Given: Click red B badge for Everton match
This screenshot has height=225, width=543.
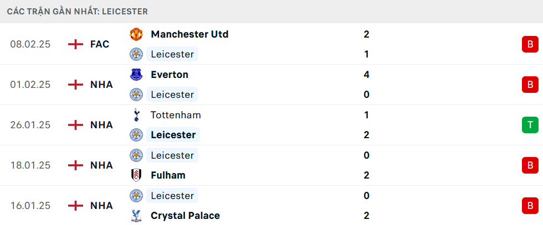Looking at the screenshot, I should (x=530, y=85).
